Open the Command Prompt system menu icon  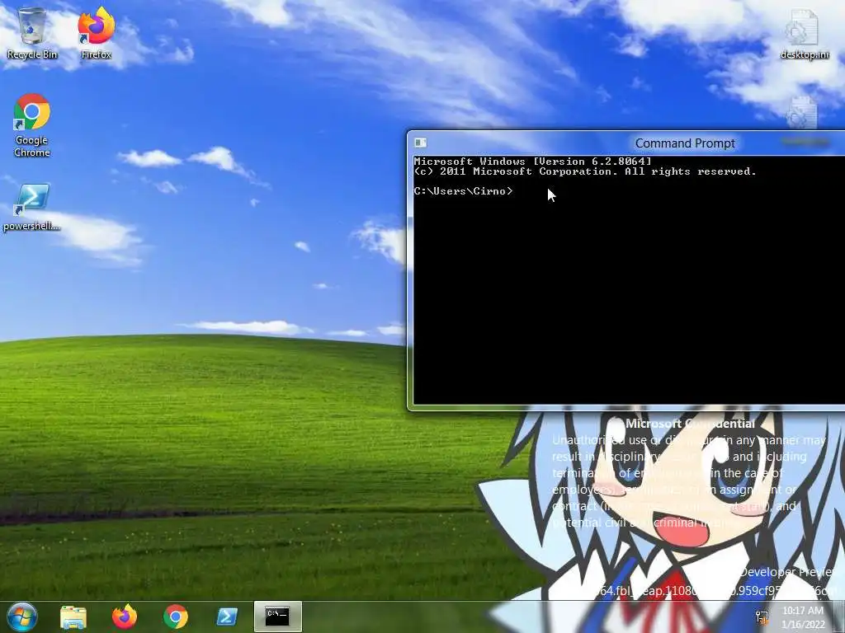[x=420, y=143]
